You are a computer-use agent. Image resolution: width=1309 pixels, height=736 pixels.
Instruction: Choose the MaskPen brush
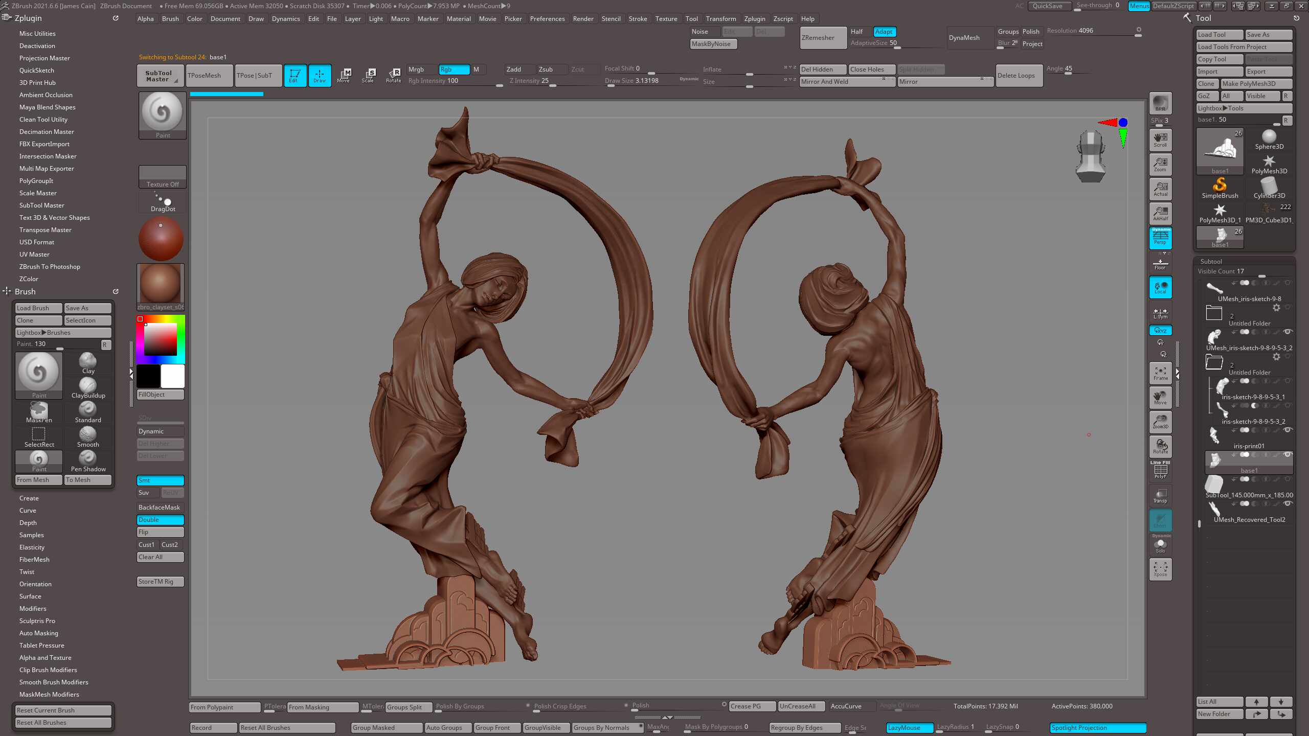(x=39, y=412)
